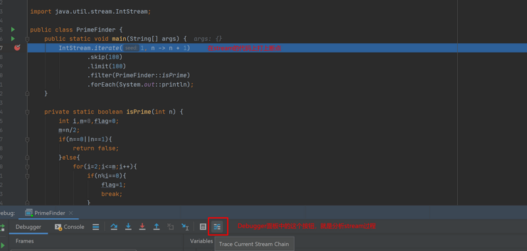
Task: Click the blue Step Into arrow
Action: coord(128,227)
